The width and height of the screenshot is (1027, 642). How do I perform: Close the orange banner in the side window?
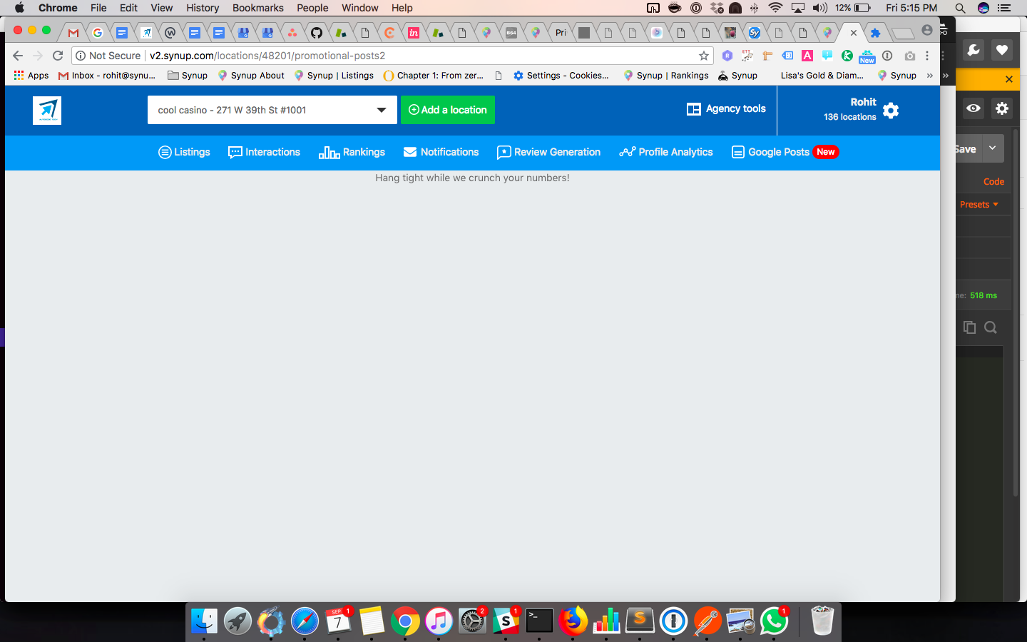point(1009,79)
